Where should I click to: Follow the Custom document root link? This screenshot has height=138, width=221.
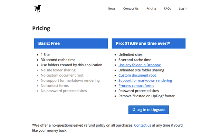[137, 75]
